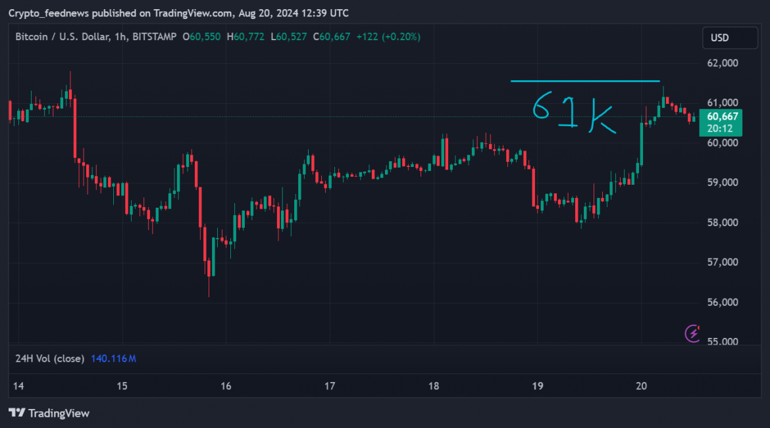770x428 pixels.
Task: Select the date label 20 on time axis
Action: 641,387
